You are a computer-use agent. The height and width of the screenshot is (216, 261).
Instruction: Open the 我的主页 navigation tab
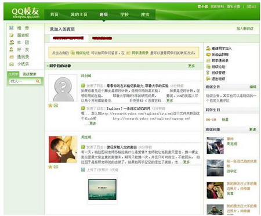pyautogui.click(x=79, y=15)
